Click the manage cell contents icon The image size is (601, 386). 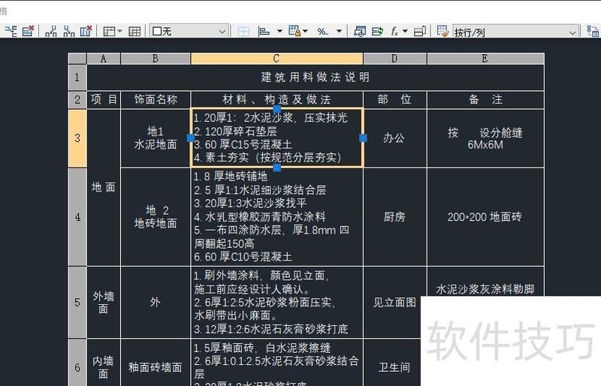point(419,32)
